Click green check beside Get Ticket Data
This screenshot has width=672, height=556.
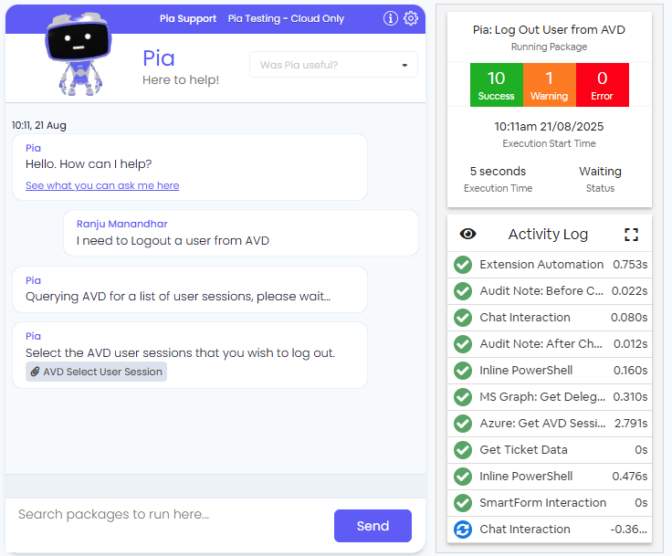pos(463,450)
